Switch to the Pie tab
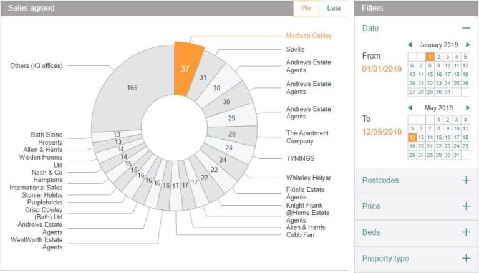479x273 pixels. click(x=306, y=8)
